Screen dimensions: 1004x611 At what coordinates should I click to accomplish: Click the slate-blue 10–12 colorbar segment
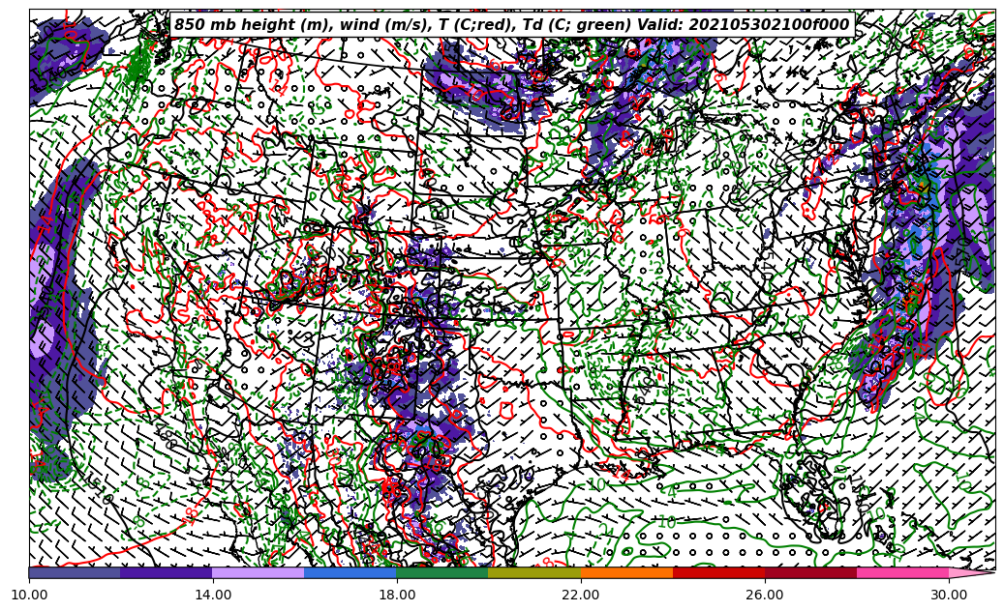coord(75,572)
